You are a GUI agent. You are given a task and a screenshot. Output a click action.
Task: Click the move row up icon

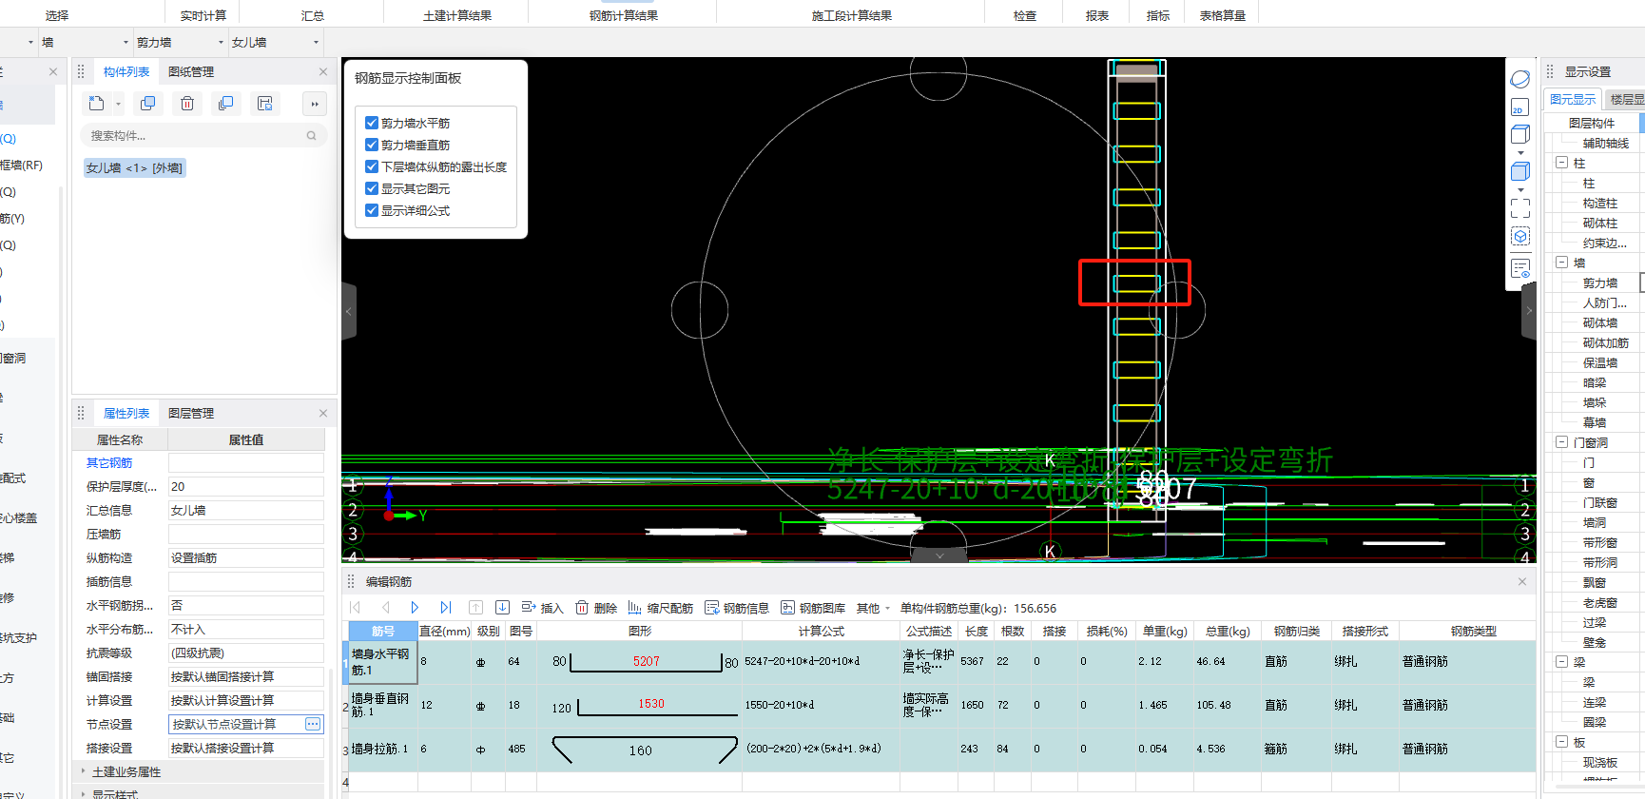click(475, 608)
